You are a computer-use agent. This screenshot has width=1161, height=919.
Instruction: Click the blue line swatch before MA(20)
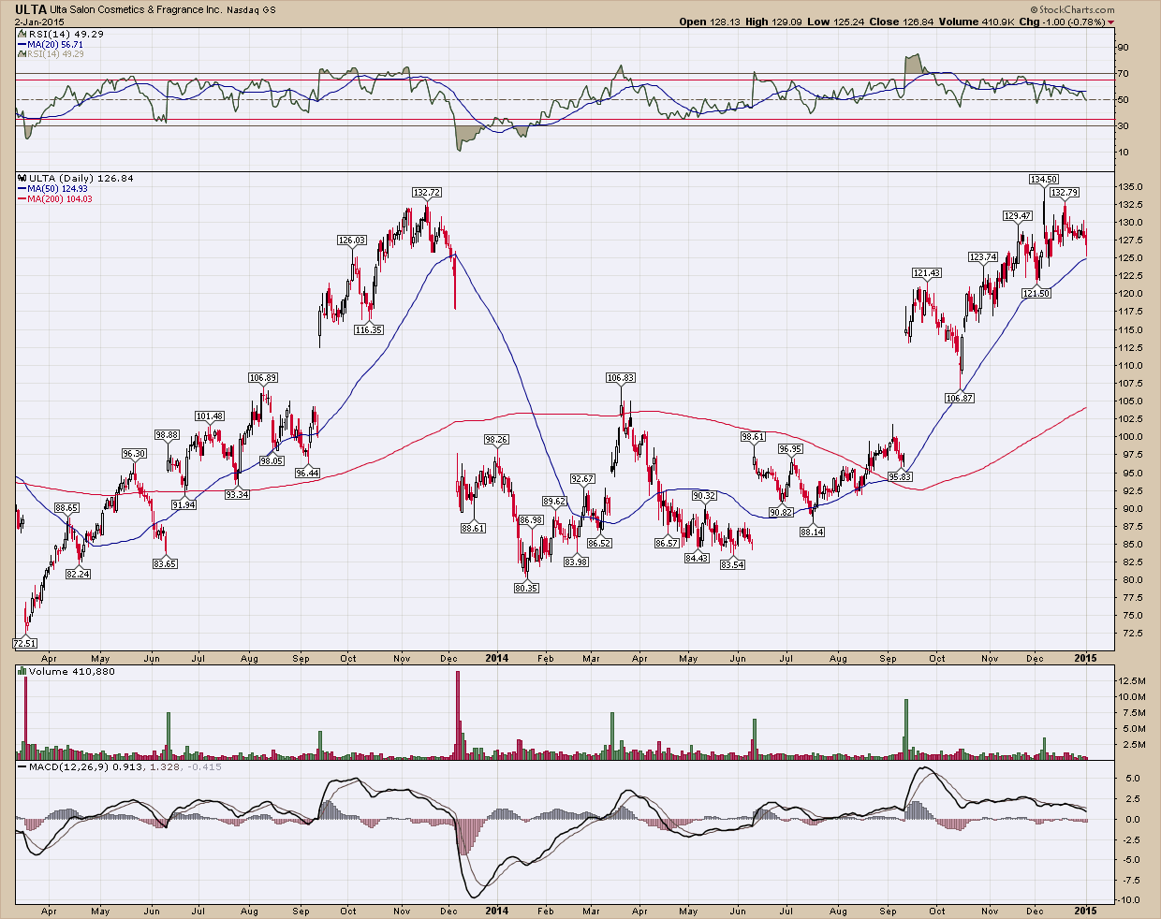pos(22,44)
